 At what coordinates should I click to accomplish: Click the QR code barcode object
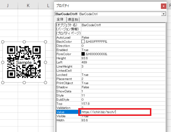pos(24,62)
